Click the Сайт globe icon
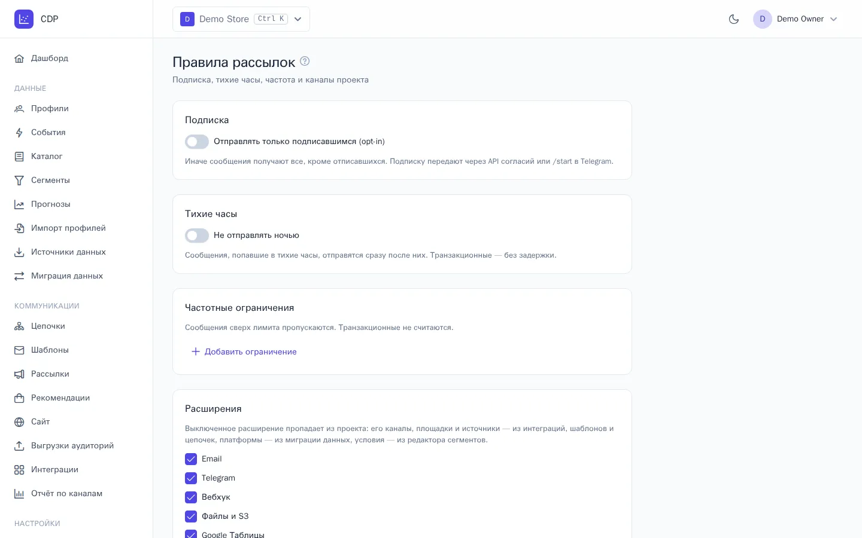Image resolution: width=862 pixels, height=538 pixels. pos(19,422)
